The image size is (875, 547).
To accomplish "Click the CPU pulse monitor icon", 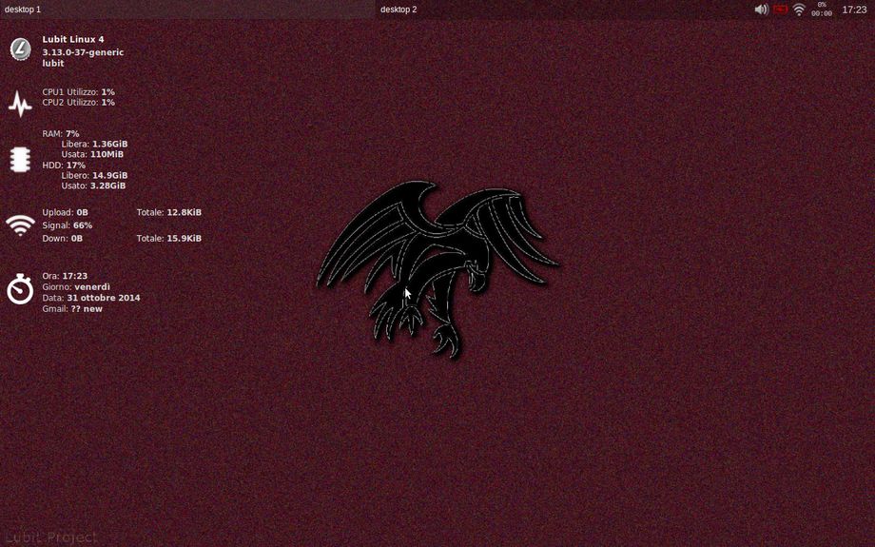I will (20, 104).
